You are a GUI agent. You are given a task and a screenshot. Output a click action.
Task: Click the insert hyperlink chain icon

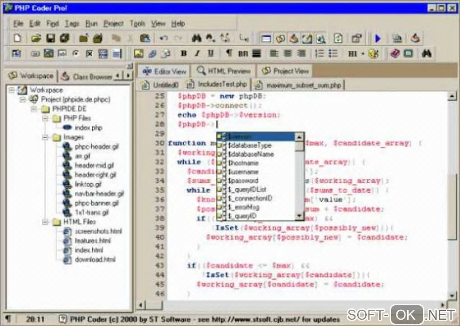pyautogui.click(x=152, y=54)
